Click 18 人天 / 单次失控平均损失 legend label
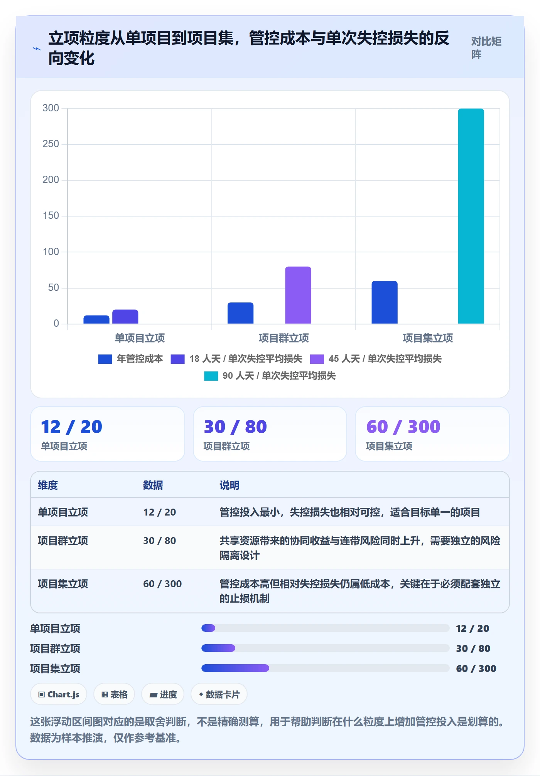This screenshot has height=776, width=540. coord(246,359)
